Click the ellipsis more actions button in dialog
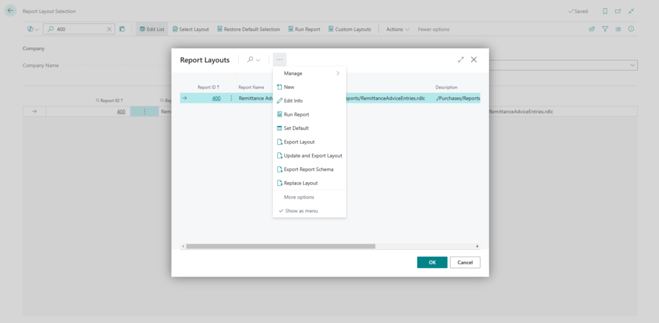The height and width of the screenshot is (323, 659). click(279, 60)
